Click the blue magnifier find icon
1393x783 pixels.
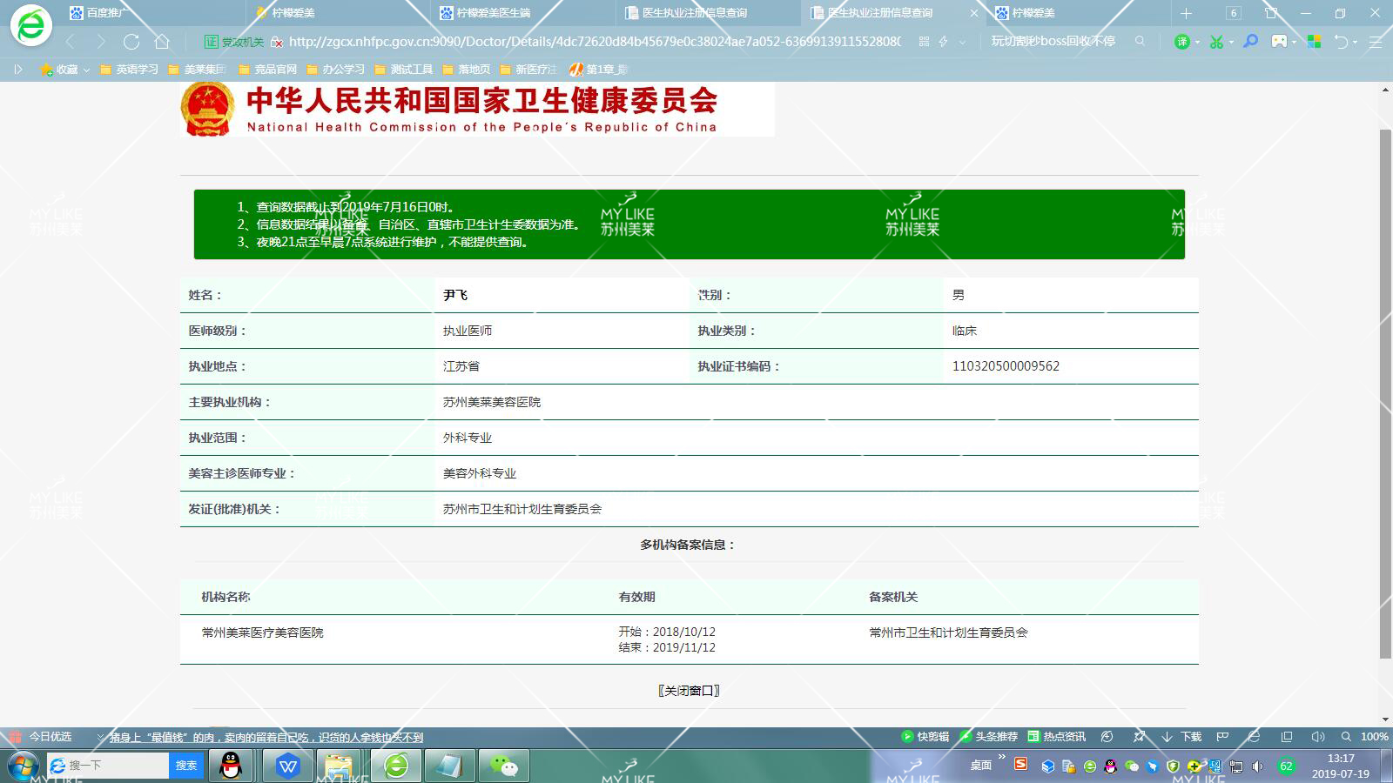point(1250,42)
